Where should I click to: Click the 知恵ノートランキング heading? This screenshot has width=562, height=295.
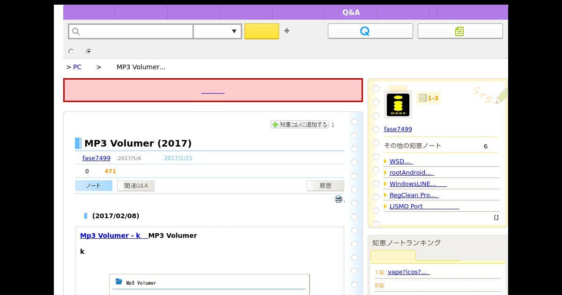tap(407, 243)
